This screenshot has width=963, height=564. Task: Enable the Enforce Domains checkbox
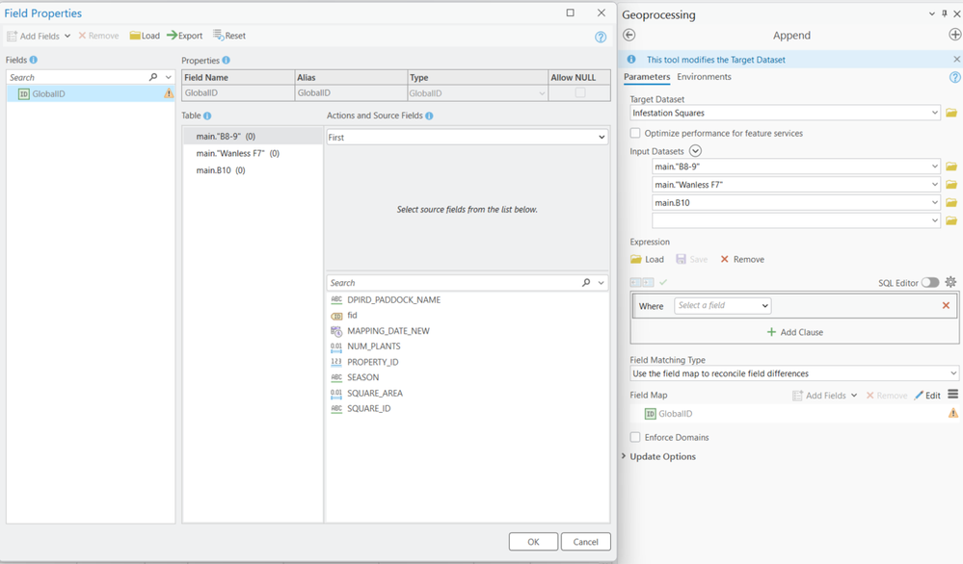(635, 437)
